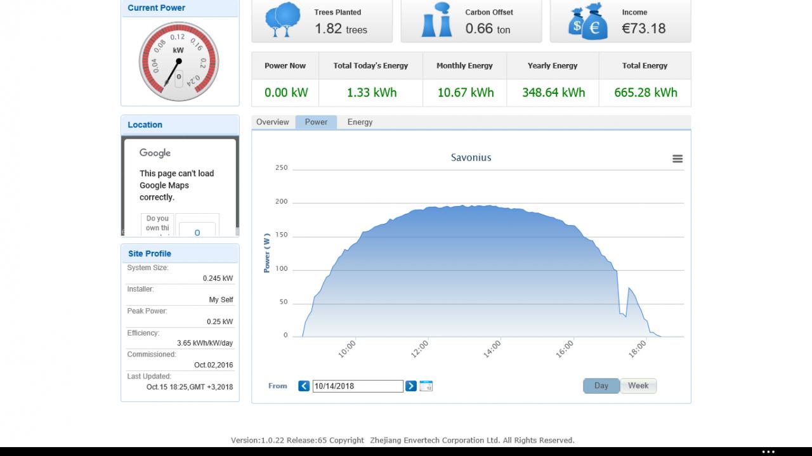Advance to the next date with right arrow

click(411, 386)
